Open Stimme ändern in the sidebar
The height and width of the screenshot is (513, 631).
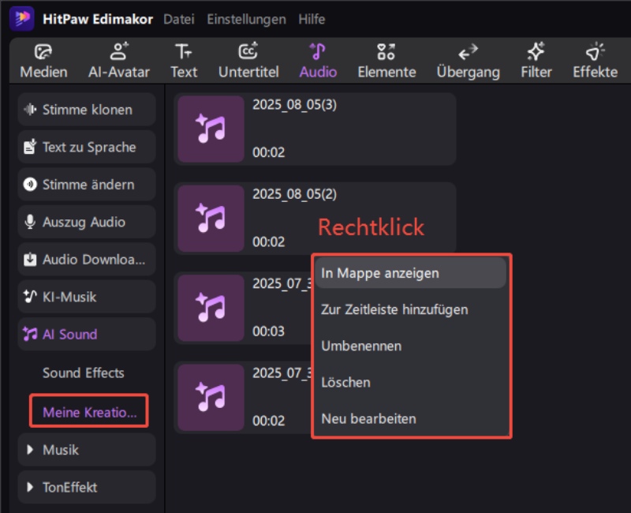click(87, 184)
